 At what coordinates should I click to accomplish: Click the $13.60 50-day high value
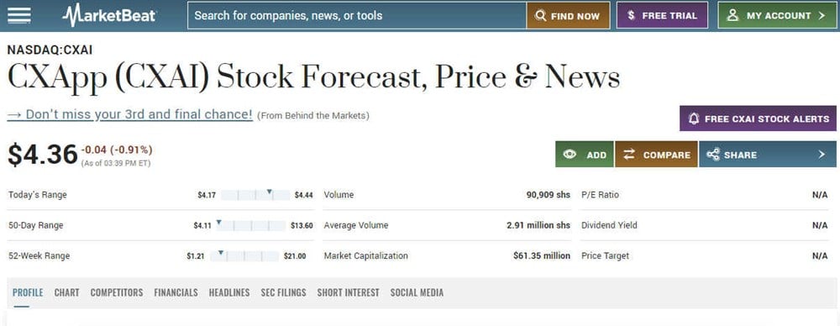coord(302,226)
